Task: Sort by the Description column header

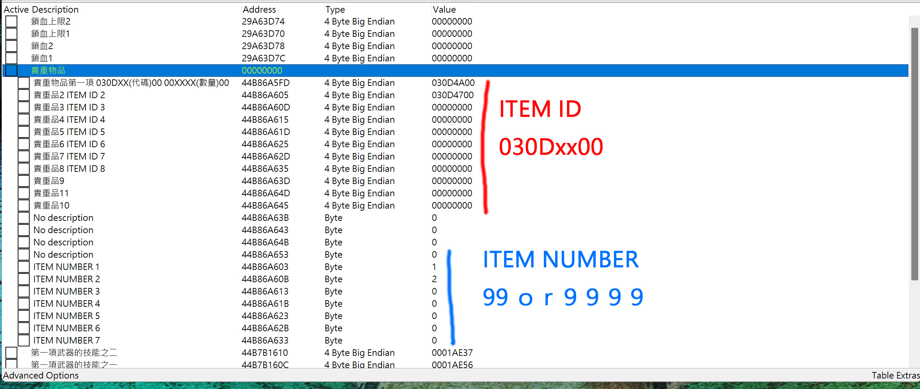Action: 55,9
